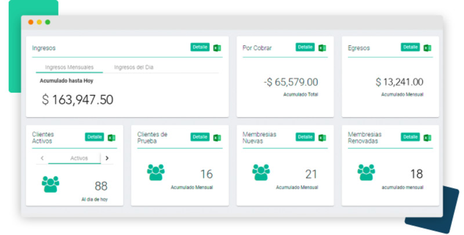Export Clientes Activos card to Excel
Image resolution: width=464 pixels, height=235 pixels.
point(111,138)
